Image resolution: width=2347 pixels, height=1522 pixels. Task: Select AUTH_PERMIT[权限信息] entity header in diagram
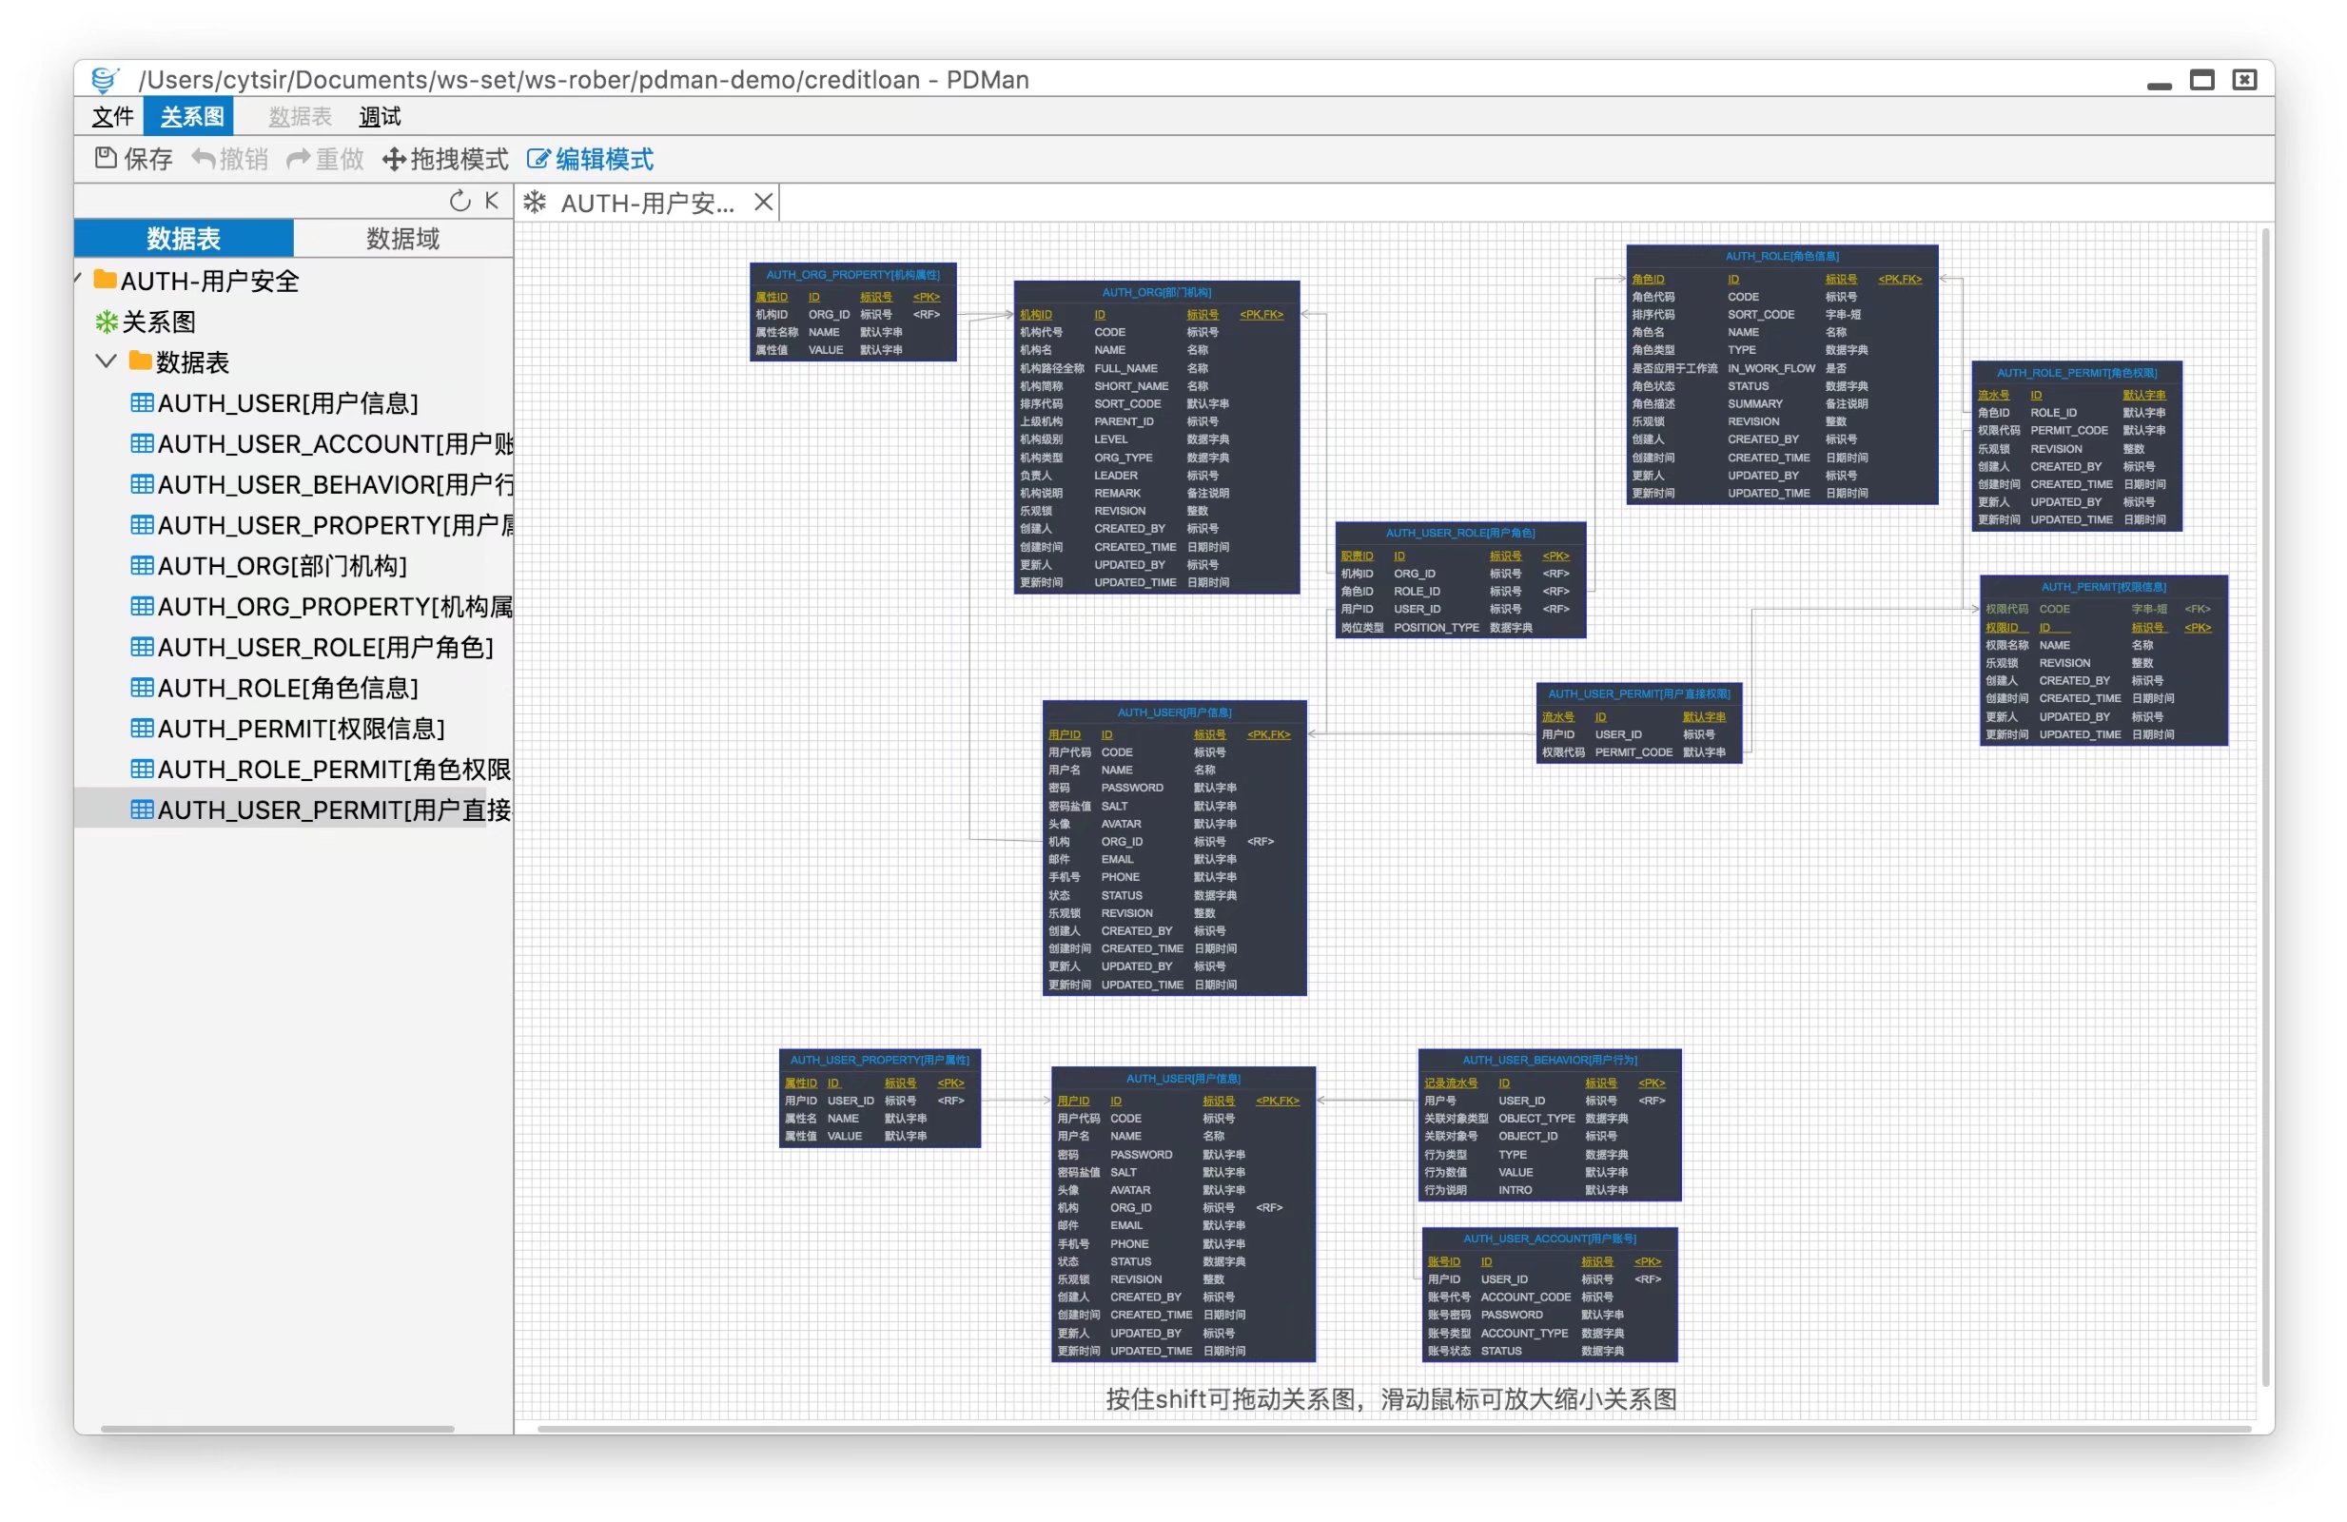(x=2103, y=587)
